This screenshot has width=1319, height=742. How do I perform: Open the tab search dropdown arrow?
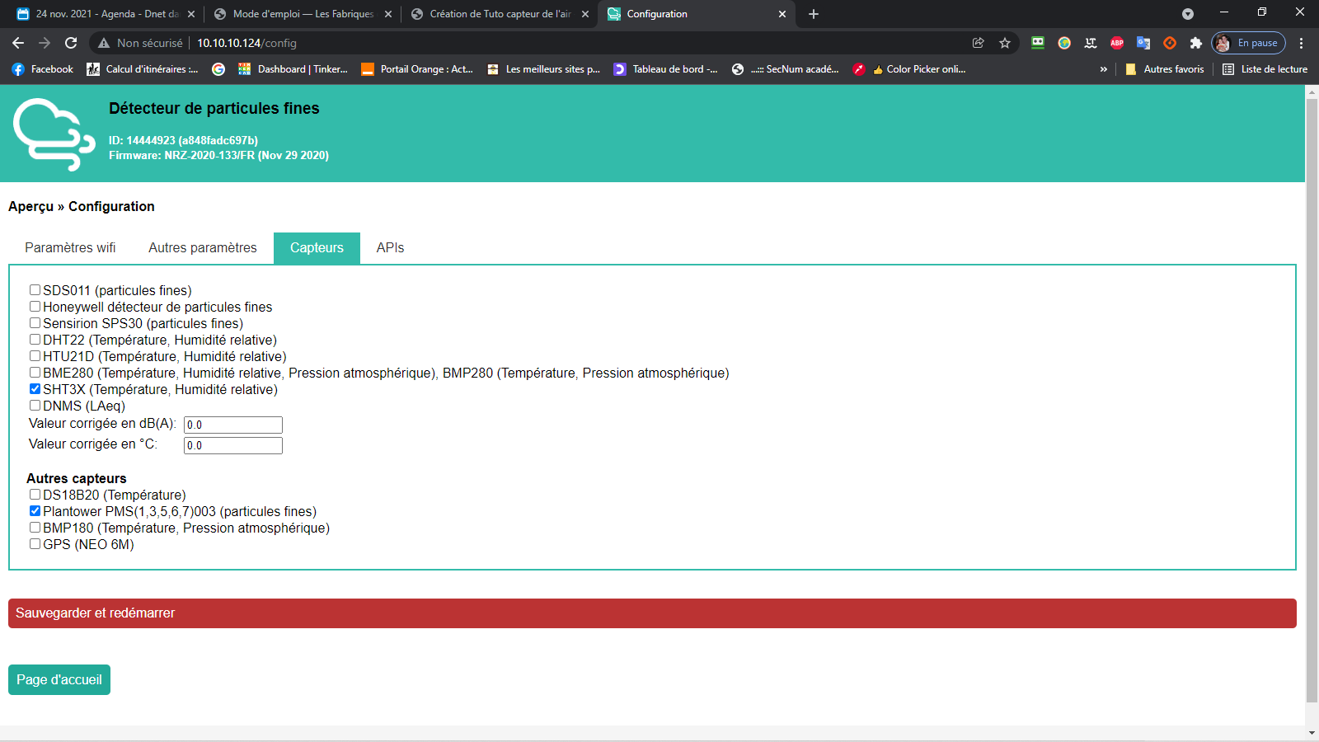click(1188, 14)
